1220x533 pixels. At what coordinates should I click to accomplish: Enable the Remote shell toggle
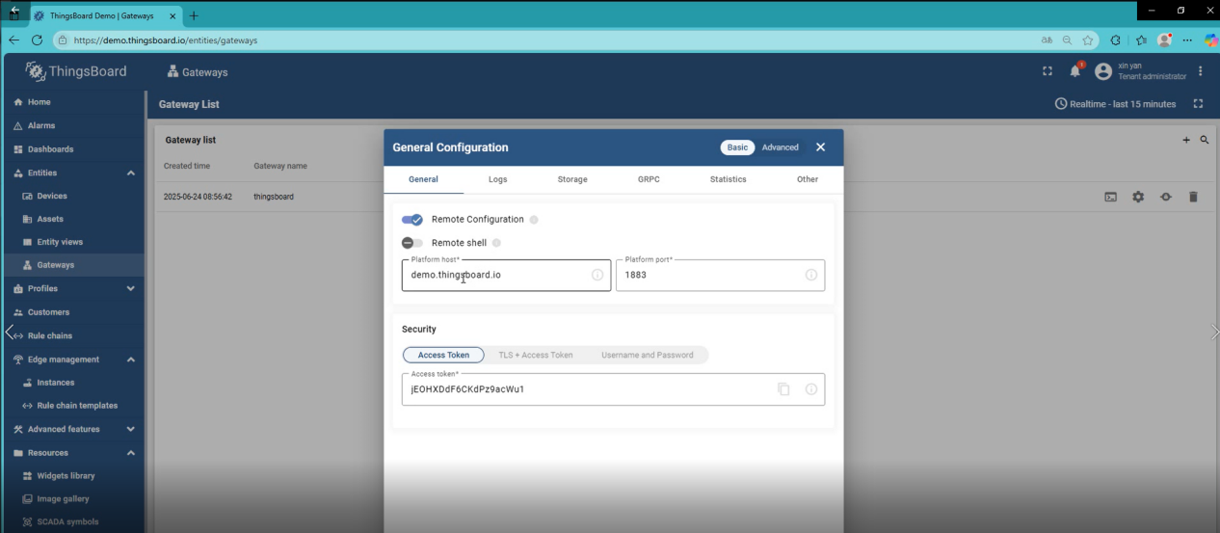click(412, 243)
